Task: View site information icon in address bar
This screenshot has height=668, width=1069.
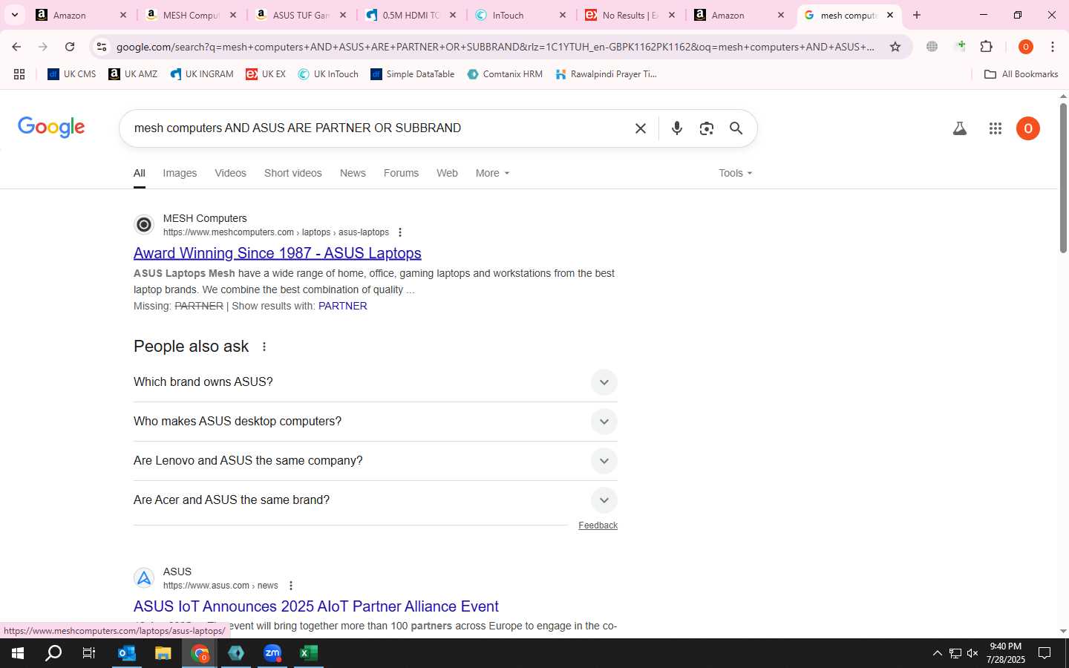Action: coord(102,47)
